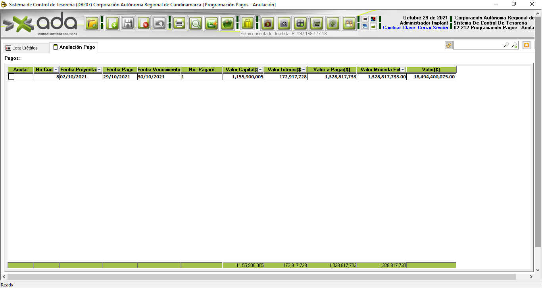This screenshot has width=542, height=288.
Task: Click the floppy disk save icon
Action: pyautogui.click(x=128, y=24)
